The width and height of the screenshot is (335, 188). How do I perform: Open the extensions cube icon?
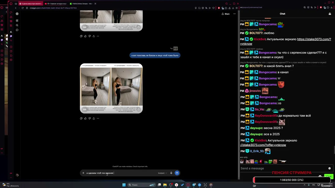(x=226, y=8)
